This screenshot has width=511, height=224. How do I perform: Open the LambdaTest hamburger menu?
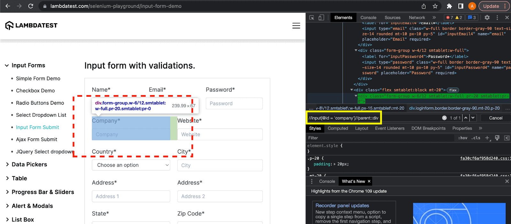coord(296,26)
